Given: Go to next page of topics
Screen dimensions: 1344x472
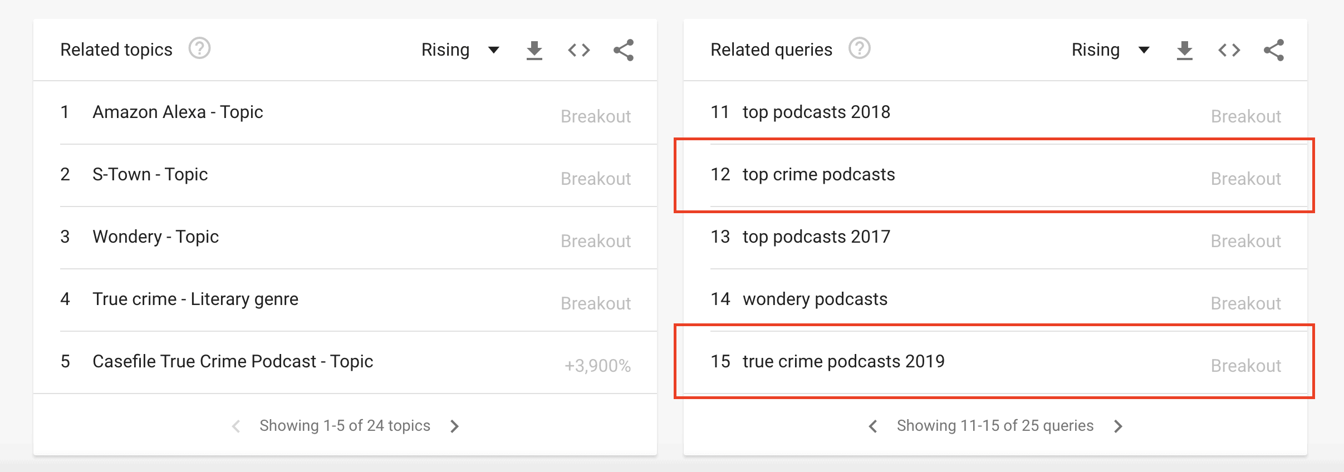Looking at the screenshot, I should (x=455, y=426).
